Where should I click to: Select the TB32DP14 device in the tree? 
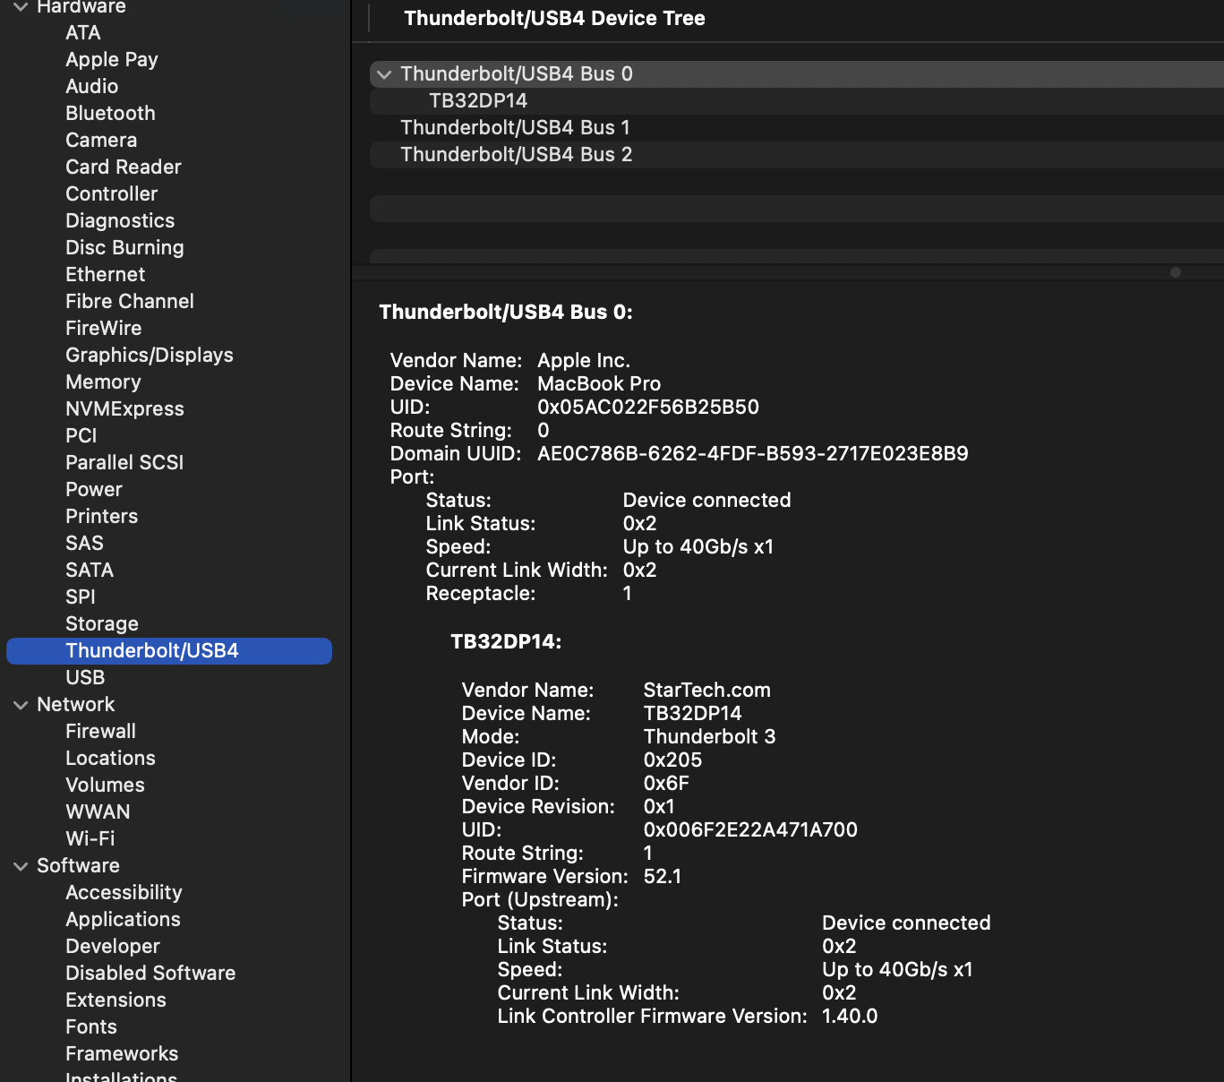click(x=478, y=101)
